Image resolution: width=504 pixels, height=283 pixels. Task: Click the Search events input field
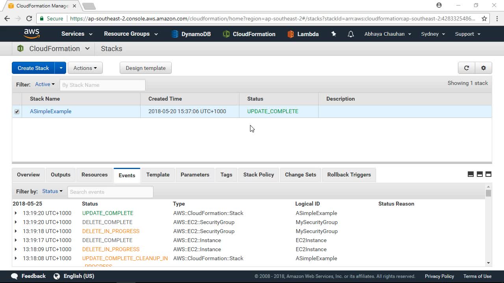point(110,192)
